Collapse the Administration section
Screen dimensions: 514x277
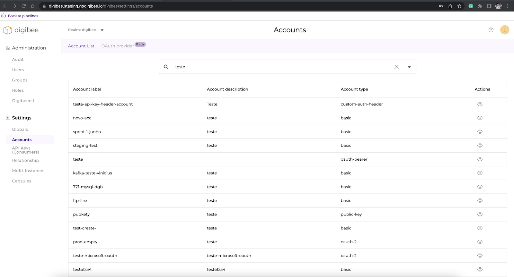(29, 48)
